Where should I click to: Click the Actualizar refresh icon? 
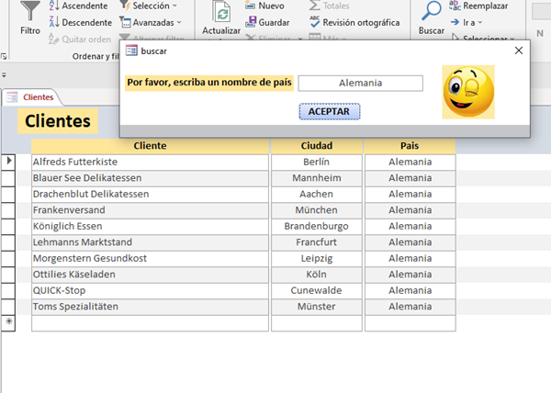pos(221,15)
